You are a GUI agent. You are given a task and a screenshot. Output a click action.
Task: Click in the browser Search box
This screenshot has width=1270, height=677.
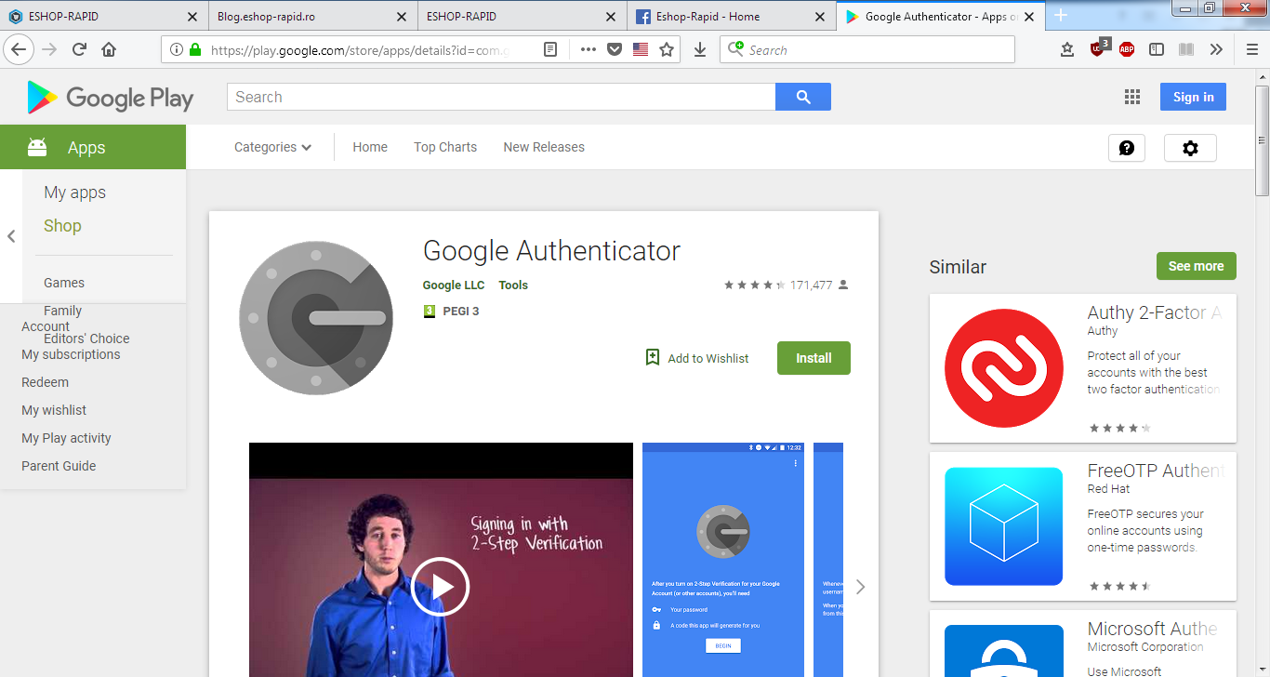(867, 50)
